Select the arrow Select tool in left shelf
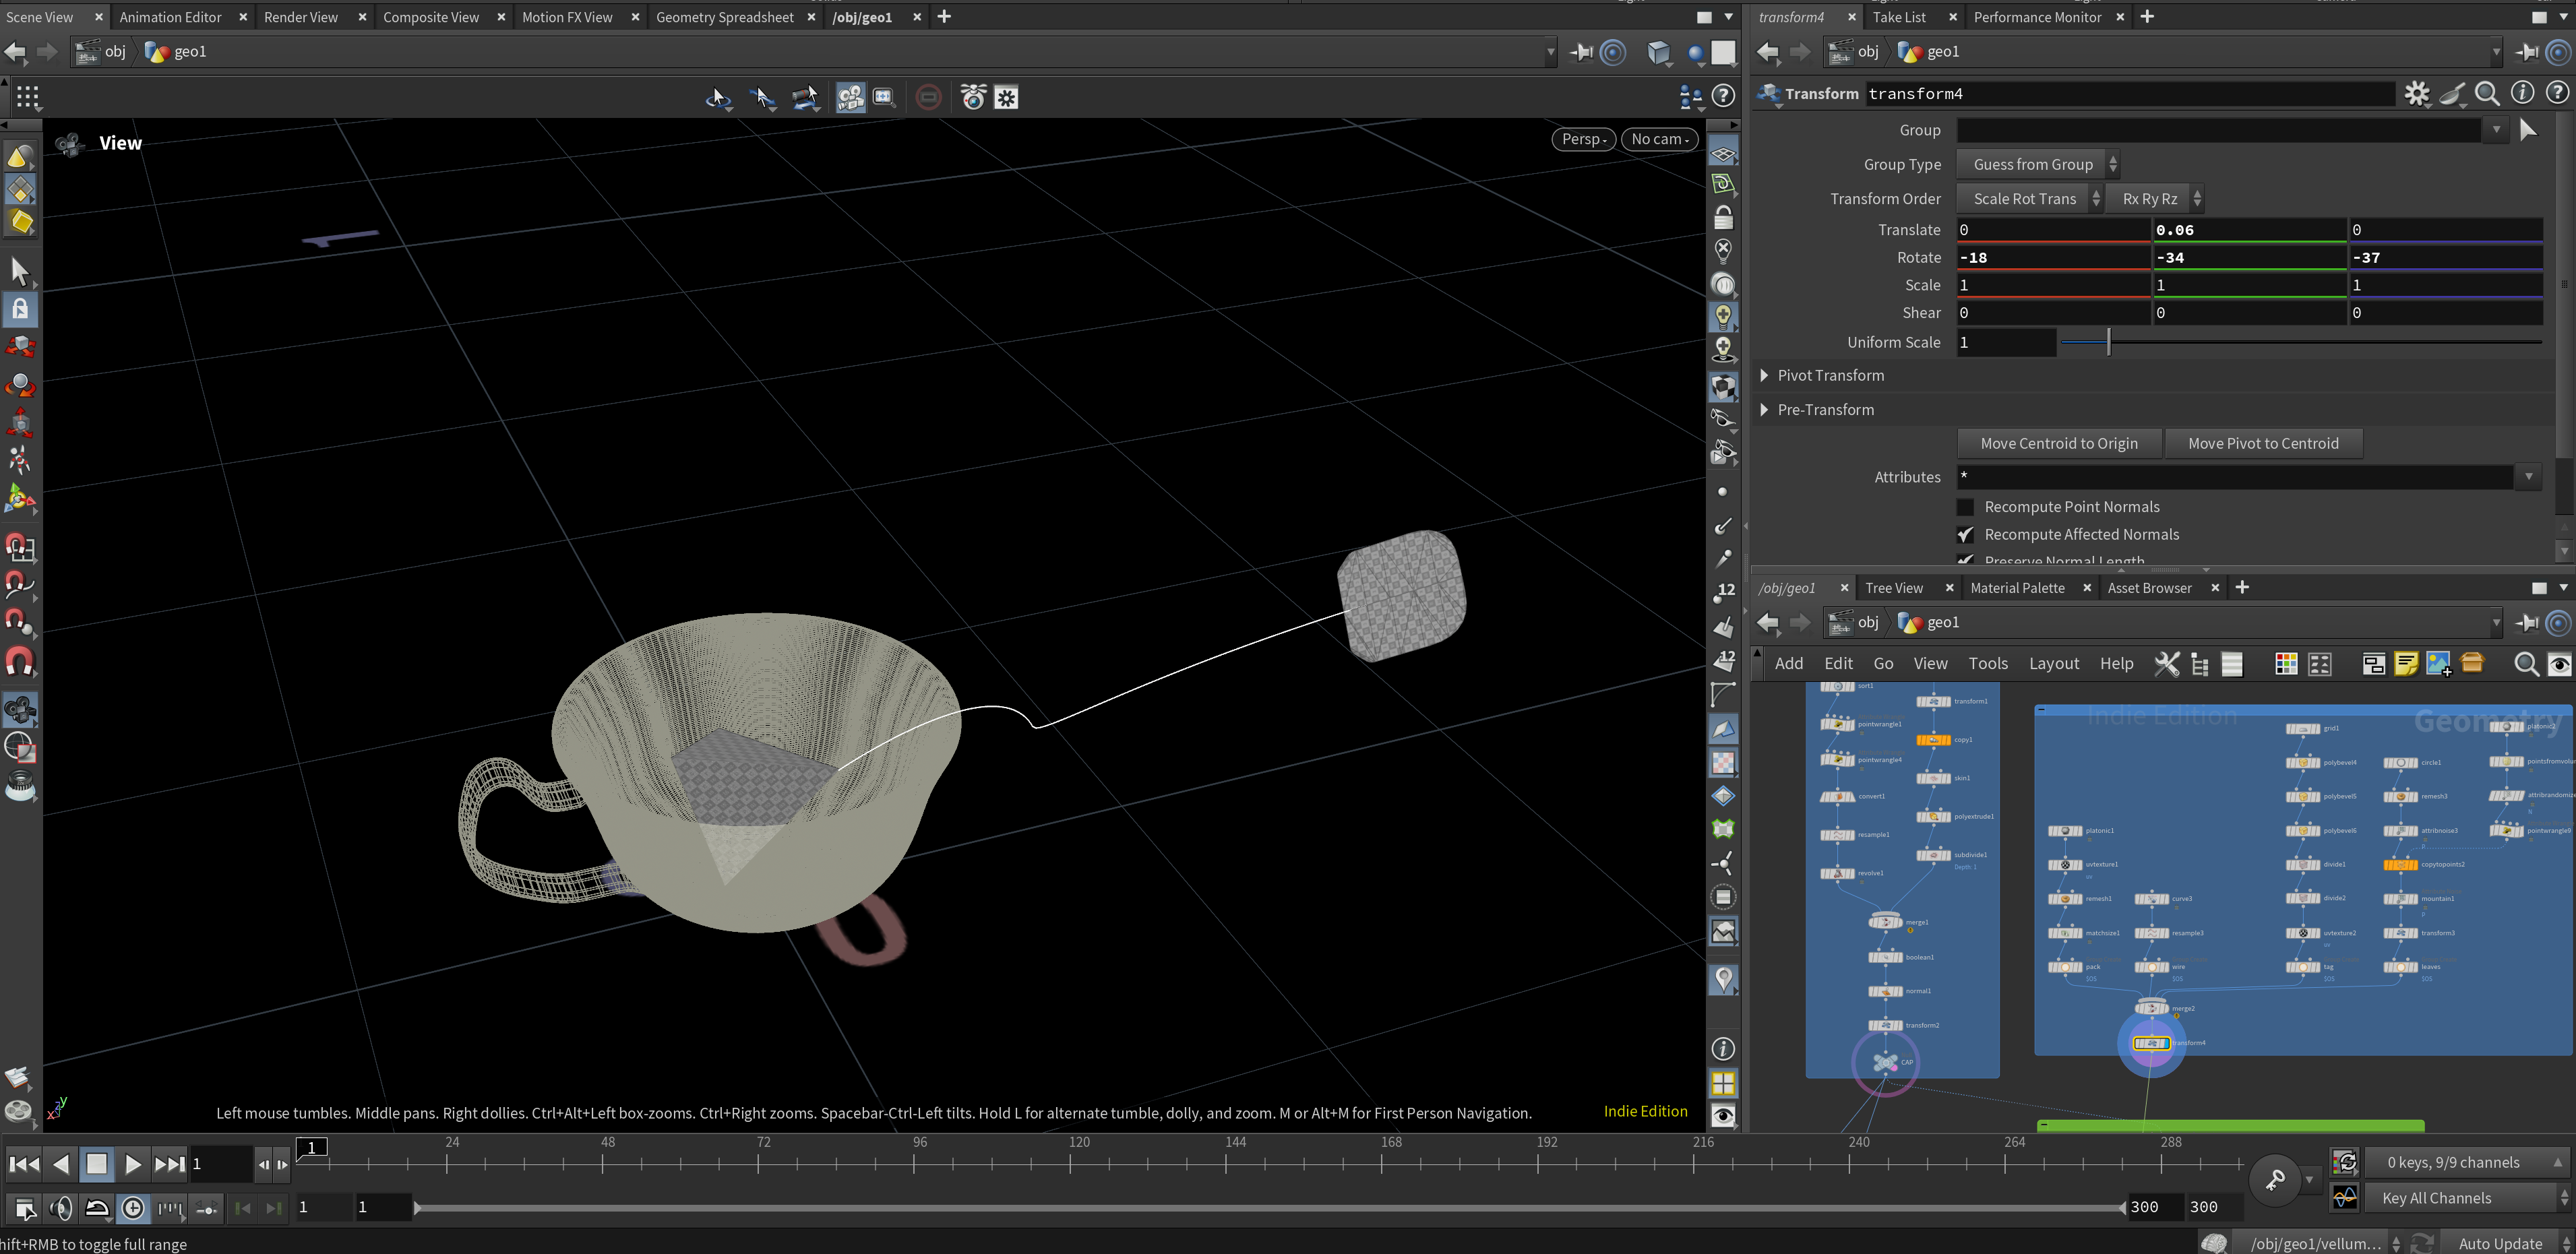 click(x=19, y=270)
